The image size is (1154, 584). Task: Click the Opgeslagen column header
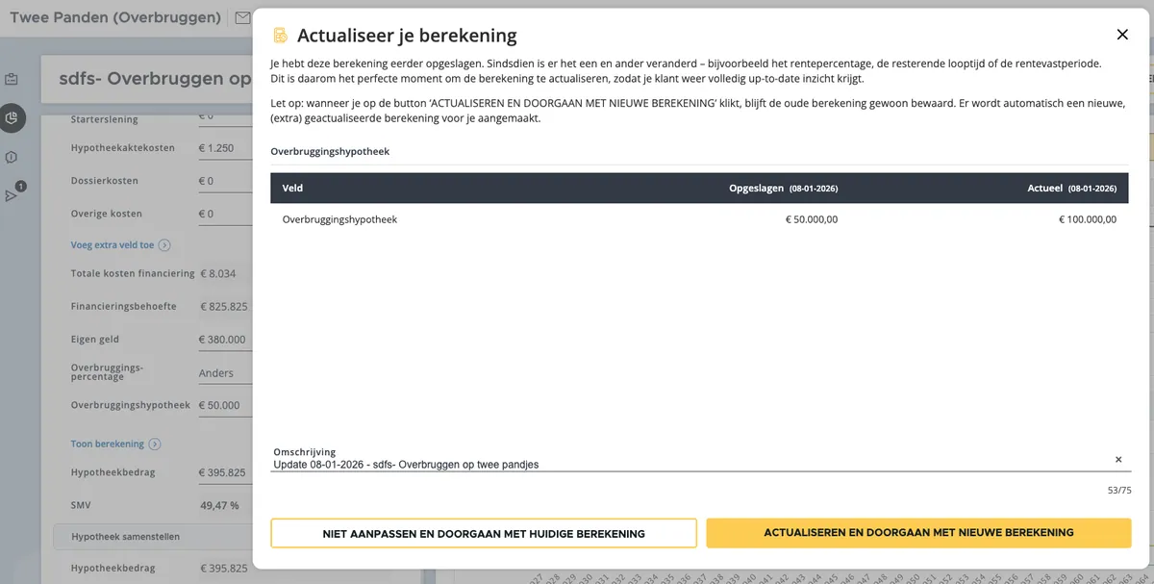point(783,189)
